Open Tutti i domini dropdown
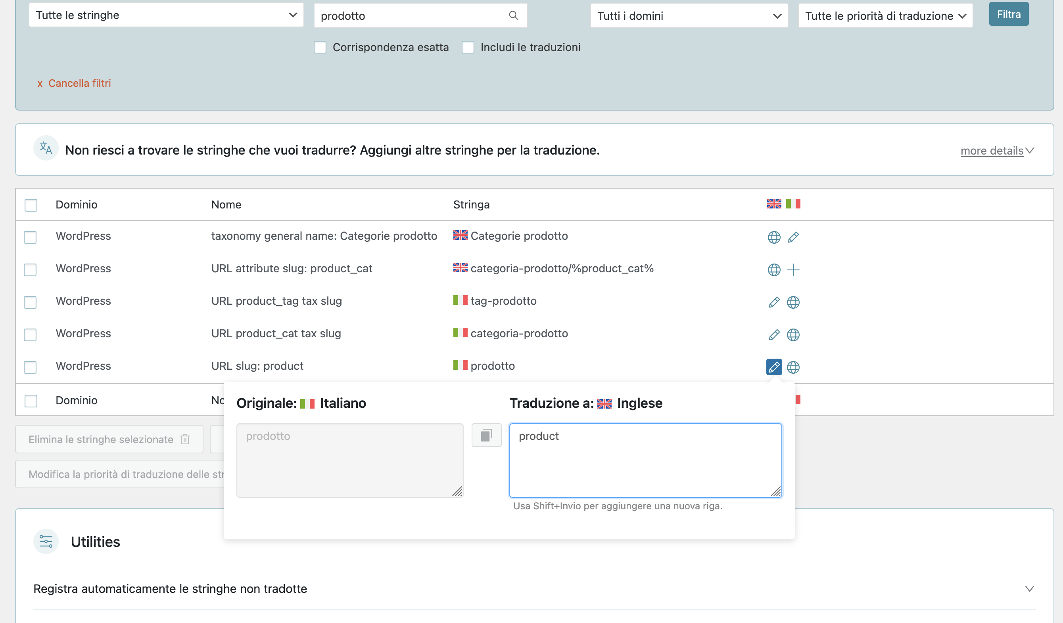 click(x=689, y=16)
